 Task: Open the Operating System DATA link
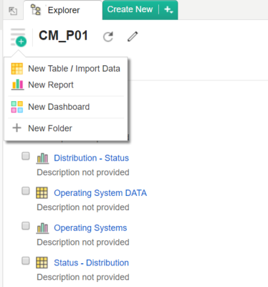[x=100, y=193]
